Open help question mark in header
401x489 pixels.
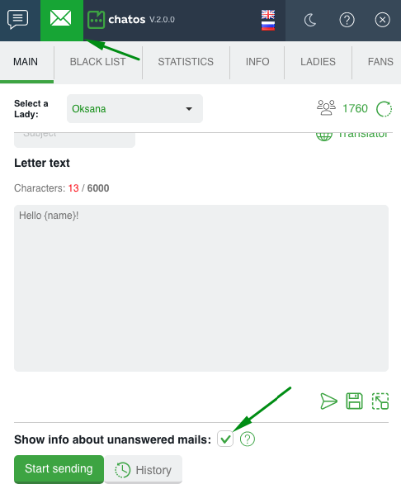[347, 20]
